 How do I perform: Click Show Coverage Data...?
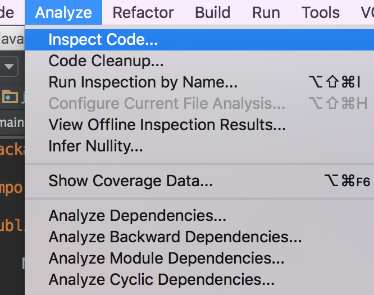(x=131, y=181)
